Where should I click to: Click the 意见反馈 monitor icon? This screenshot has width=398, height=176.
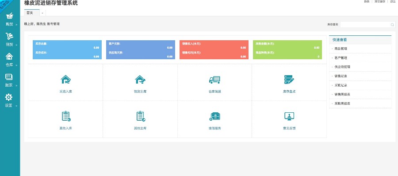coord(289,116)
